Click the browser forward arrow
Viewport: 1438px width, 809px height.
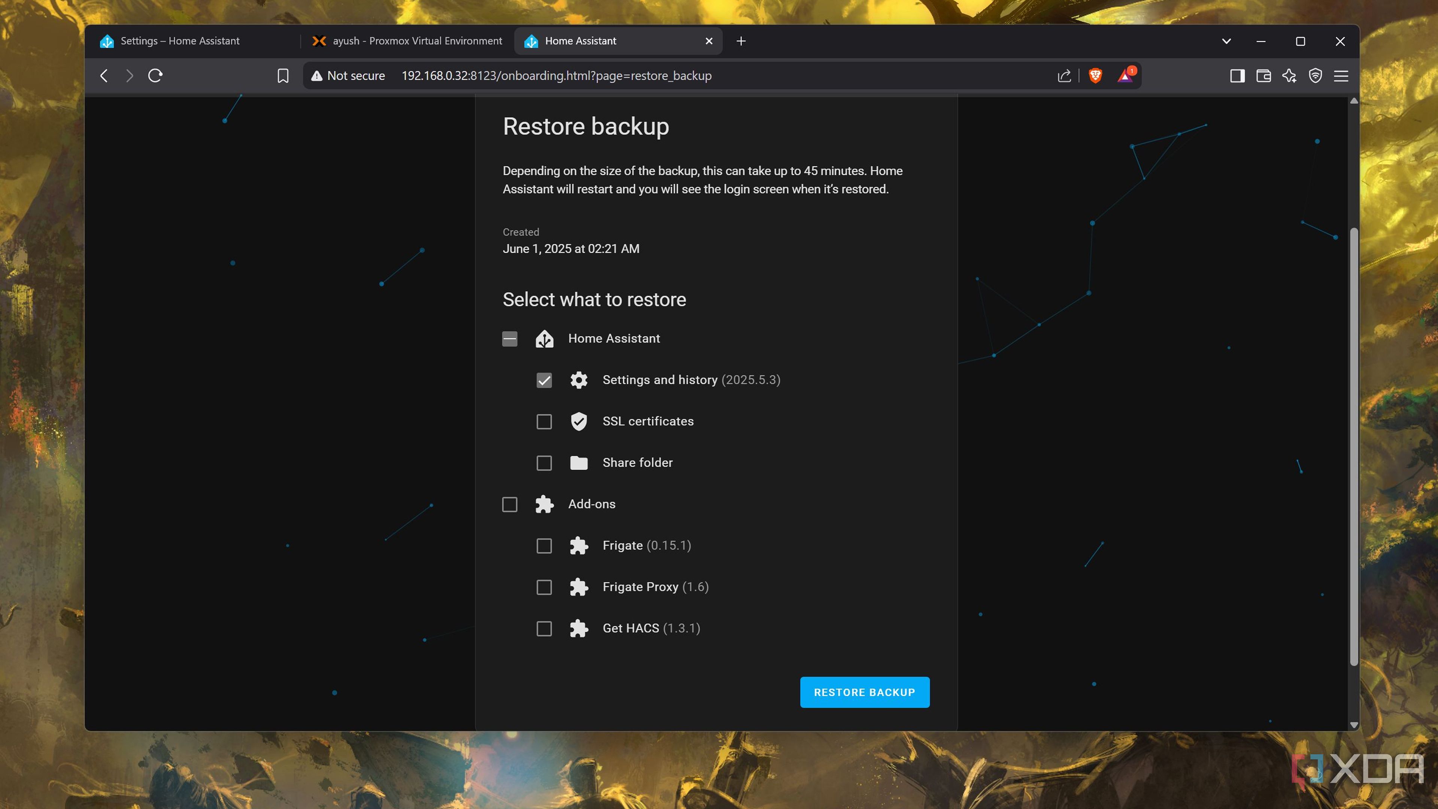point(130,76)
